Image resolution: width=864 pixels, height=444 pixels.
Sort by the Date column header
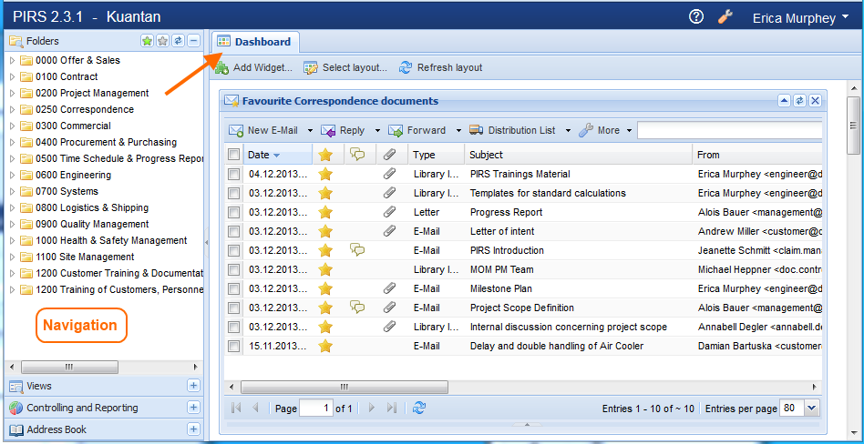[278, 155]
